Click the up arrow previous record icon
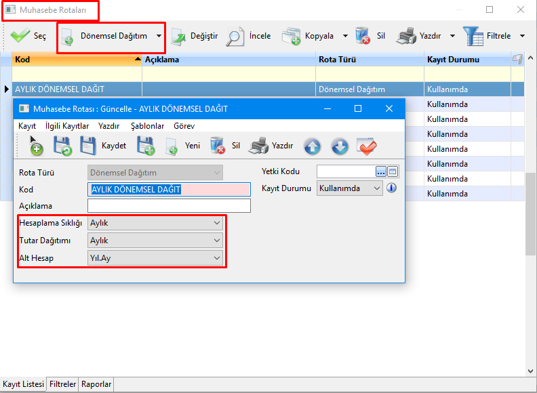The height and width of the screenshot is (393, 537). coord(312,146)
